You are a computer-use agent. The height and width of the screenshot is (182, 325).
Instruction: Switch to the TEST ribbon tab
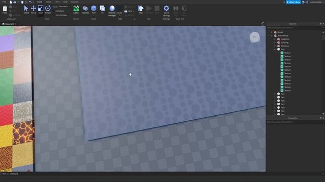click(57, 2)
